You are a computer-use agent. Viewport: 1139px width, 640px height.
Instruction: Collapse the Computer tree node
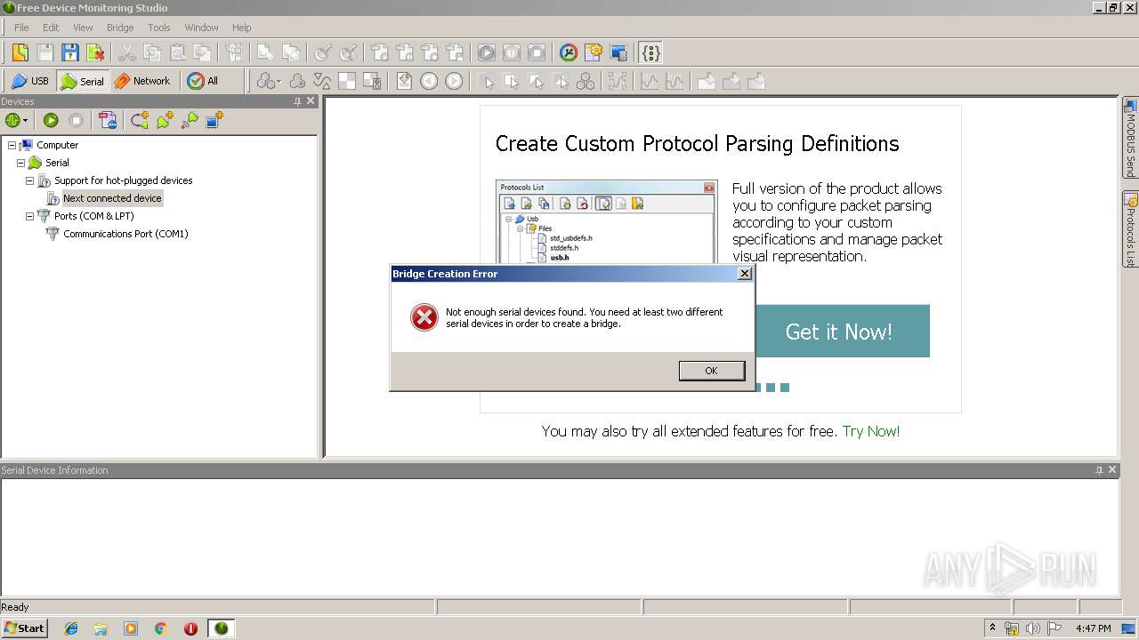pos(12,145)
